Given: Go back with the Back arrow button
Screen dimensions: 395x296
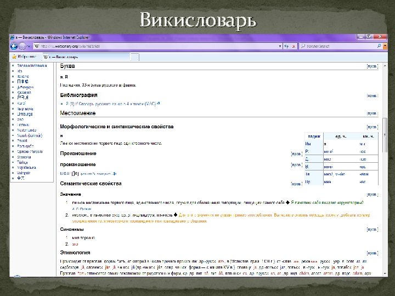Looking at the screenshot, I should point(14,46).
